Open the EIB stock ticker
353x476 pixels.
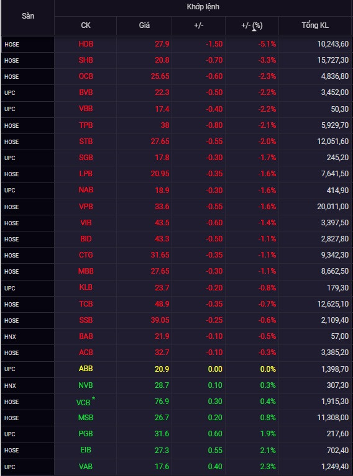click(x=86, y=450)
